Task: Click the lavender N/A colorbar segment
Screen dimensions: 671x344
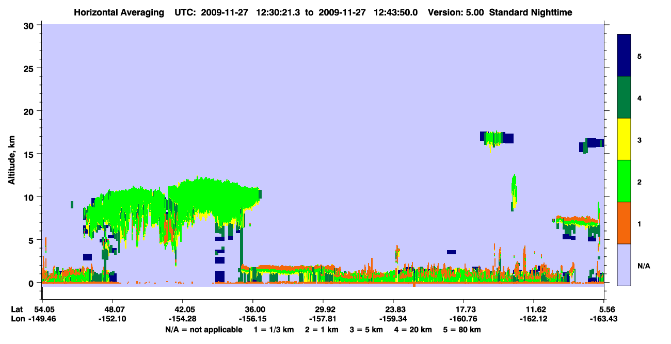Action: pos(624,265)
